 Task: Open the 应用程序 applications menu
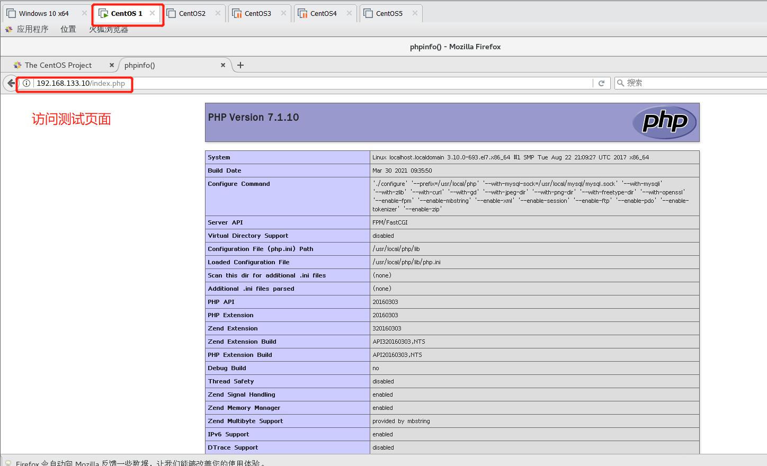(32, 29)
